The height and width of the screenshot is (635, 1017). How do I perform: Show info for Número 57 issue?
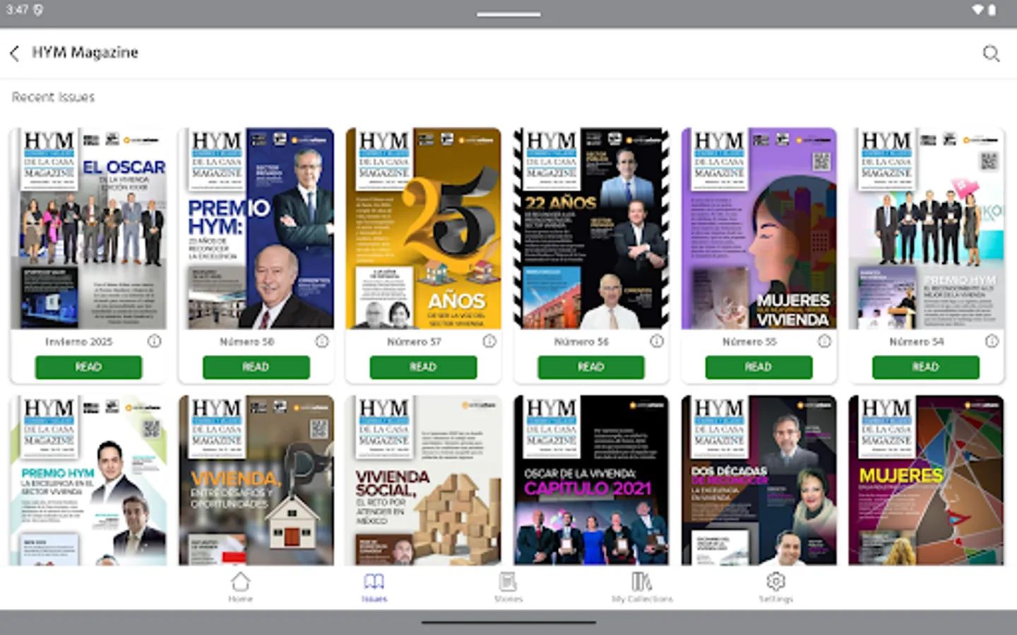click(x=489, y=341)
